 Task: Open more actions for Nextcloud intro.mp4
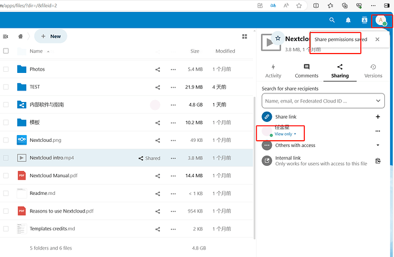pyautogui.click(x=173, y=158)
